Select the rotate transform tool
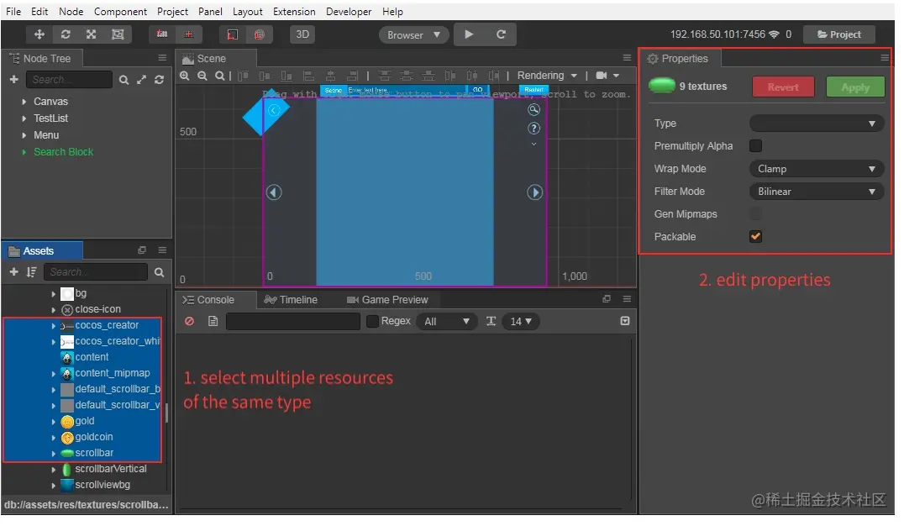 pos(66,34)
